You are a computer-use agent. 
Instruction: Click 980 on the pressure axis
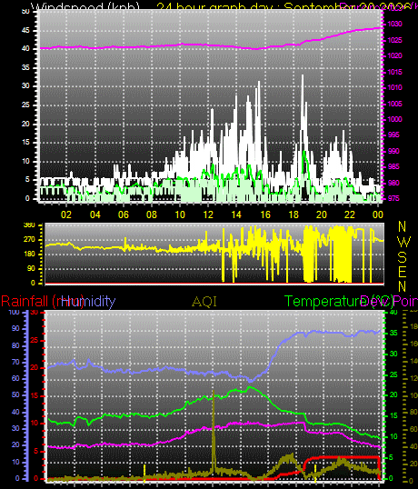[393, 183]
